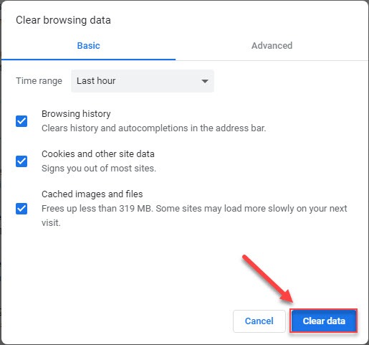Switch to the Basic tab
The width and height of the screenshot is (369, 345).
[x=88, y=46]
